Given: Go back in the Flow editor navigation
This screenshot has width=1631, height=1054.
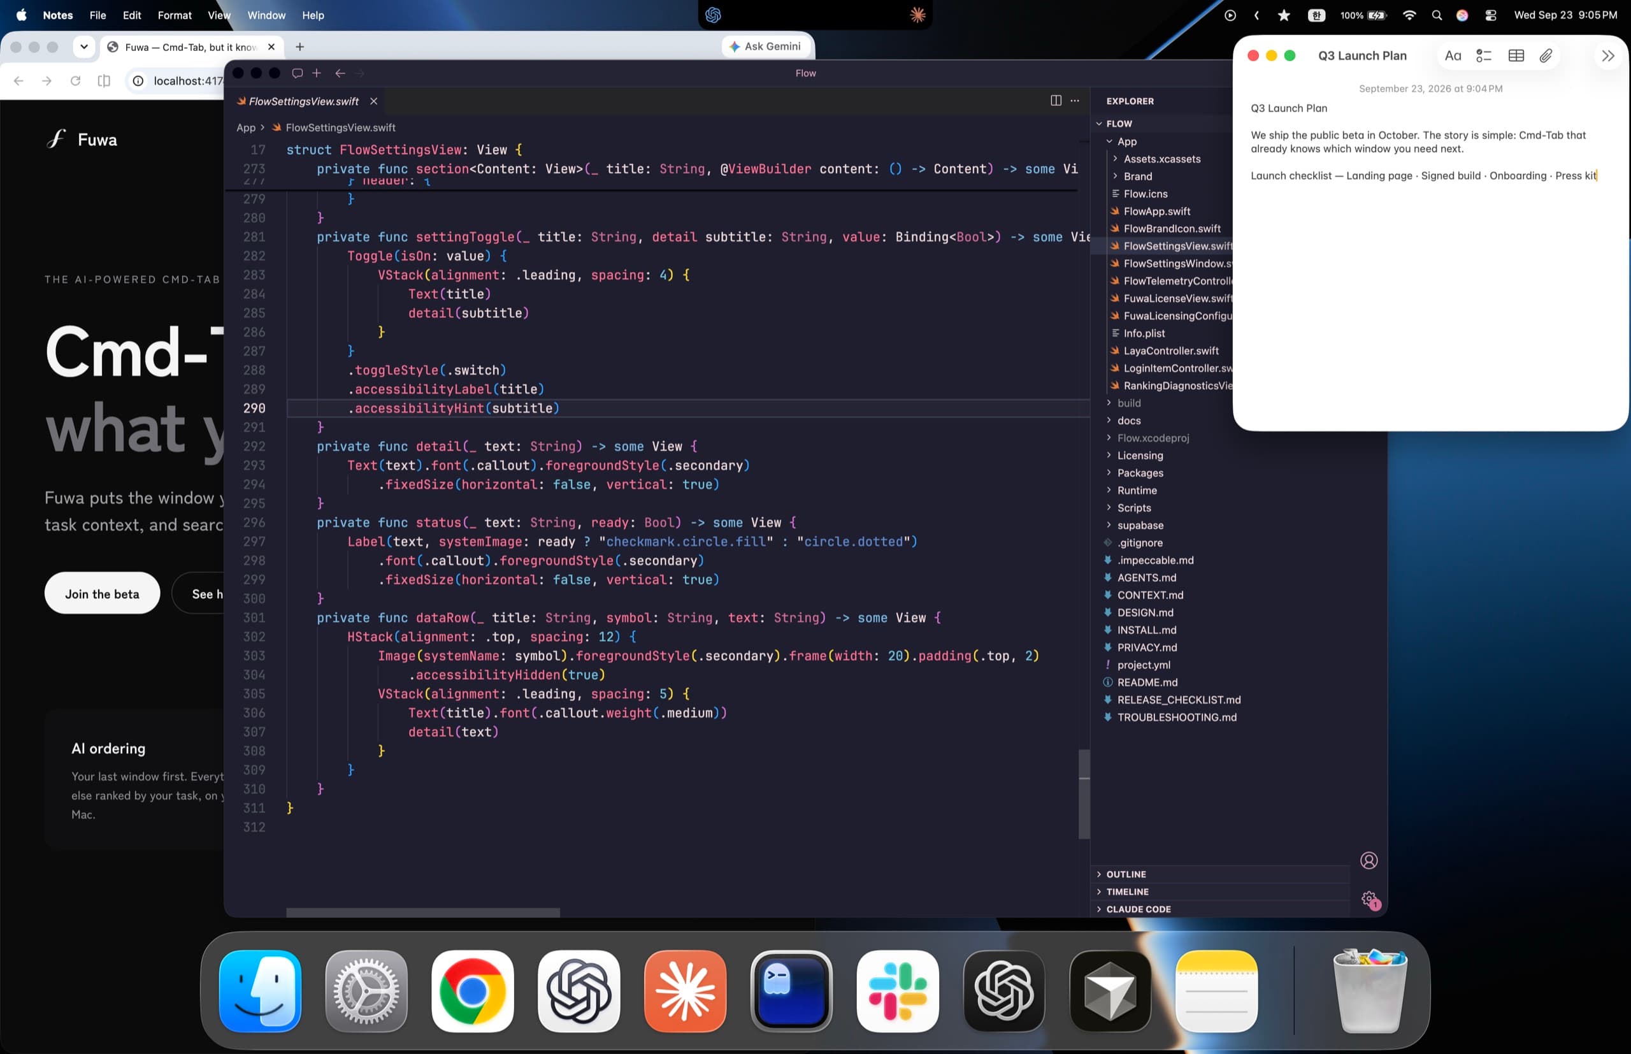Looking at the screenshot, I should [x=340, y=73].
